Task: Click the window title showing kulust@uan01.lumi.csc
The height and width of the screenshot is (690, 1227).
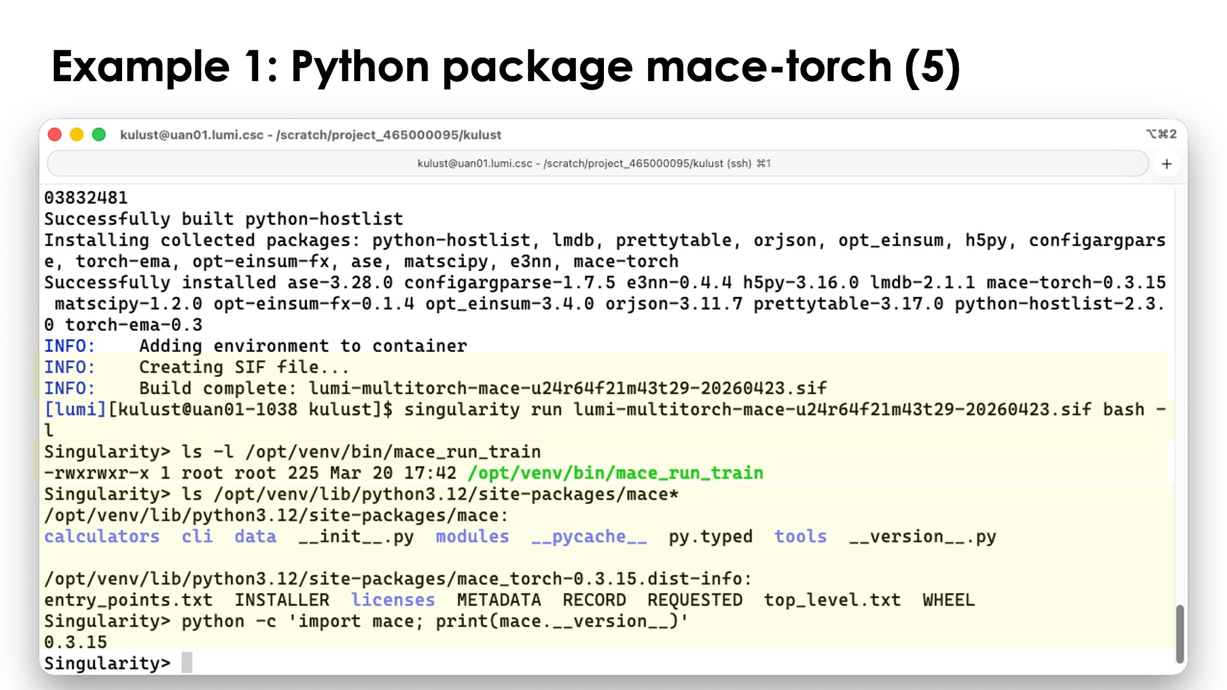Action: [x=311, y=135]
